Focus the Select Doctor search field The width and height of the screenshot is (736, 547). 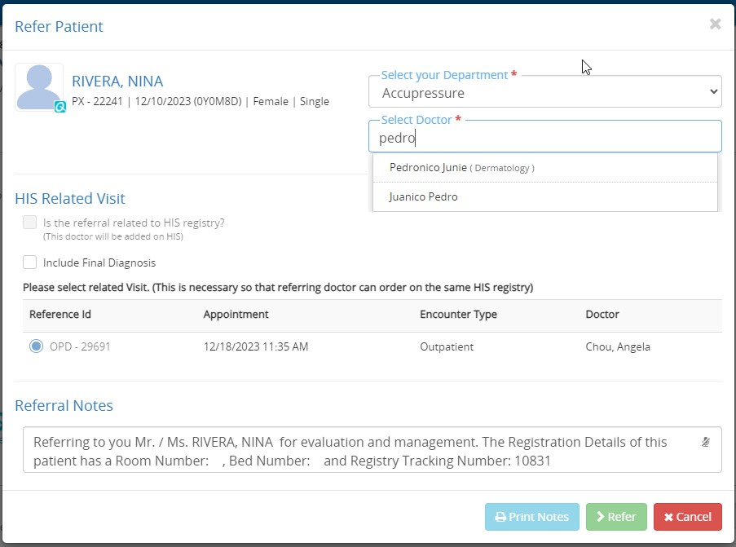point(544,139)
